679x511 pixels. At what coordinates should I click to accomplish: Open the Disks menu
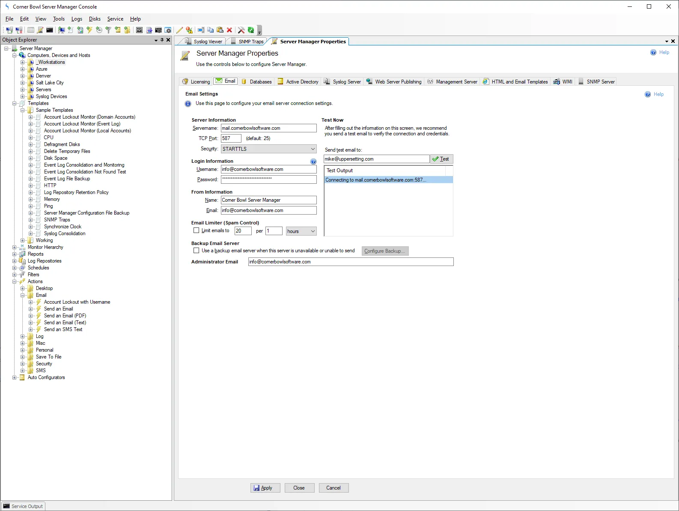point(95,19)
